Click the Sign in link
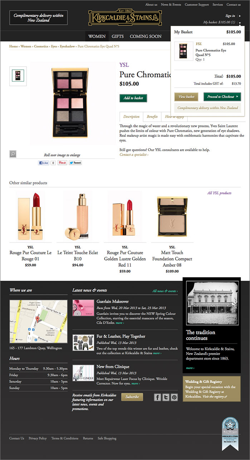This screenshot has height=460, width=250. tap(230, 16)
